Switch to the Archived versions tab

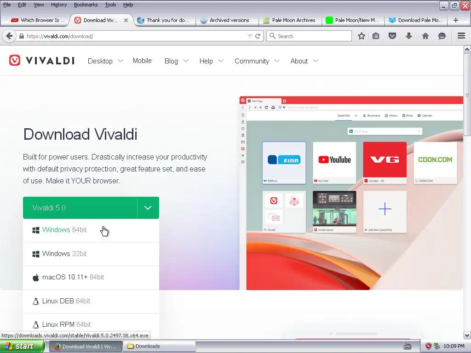click(227, 20)
